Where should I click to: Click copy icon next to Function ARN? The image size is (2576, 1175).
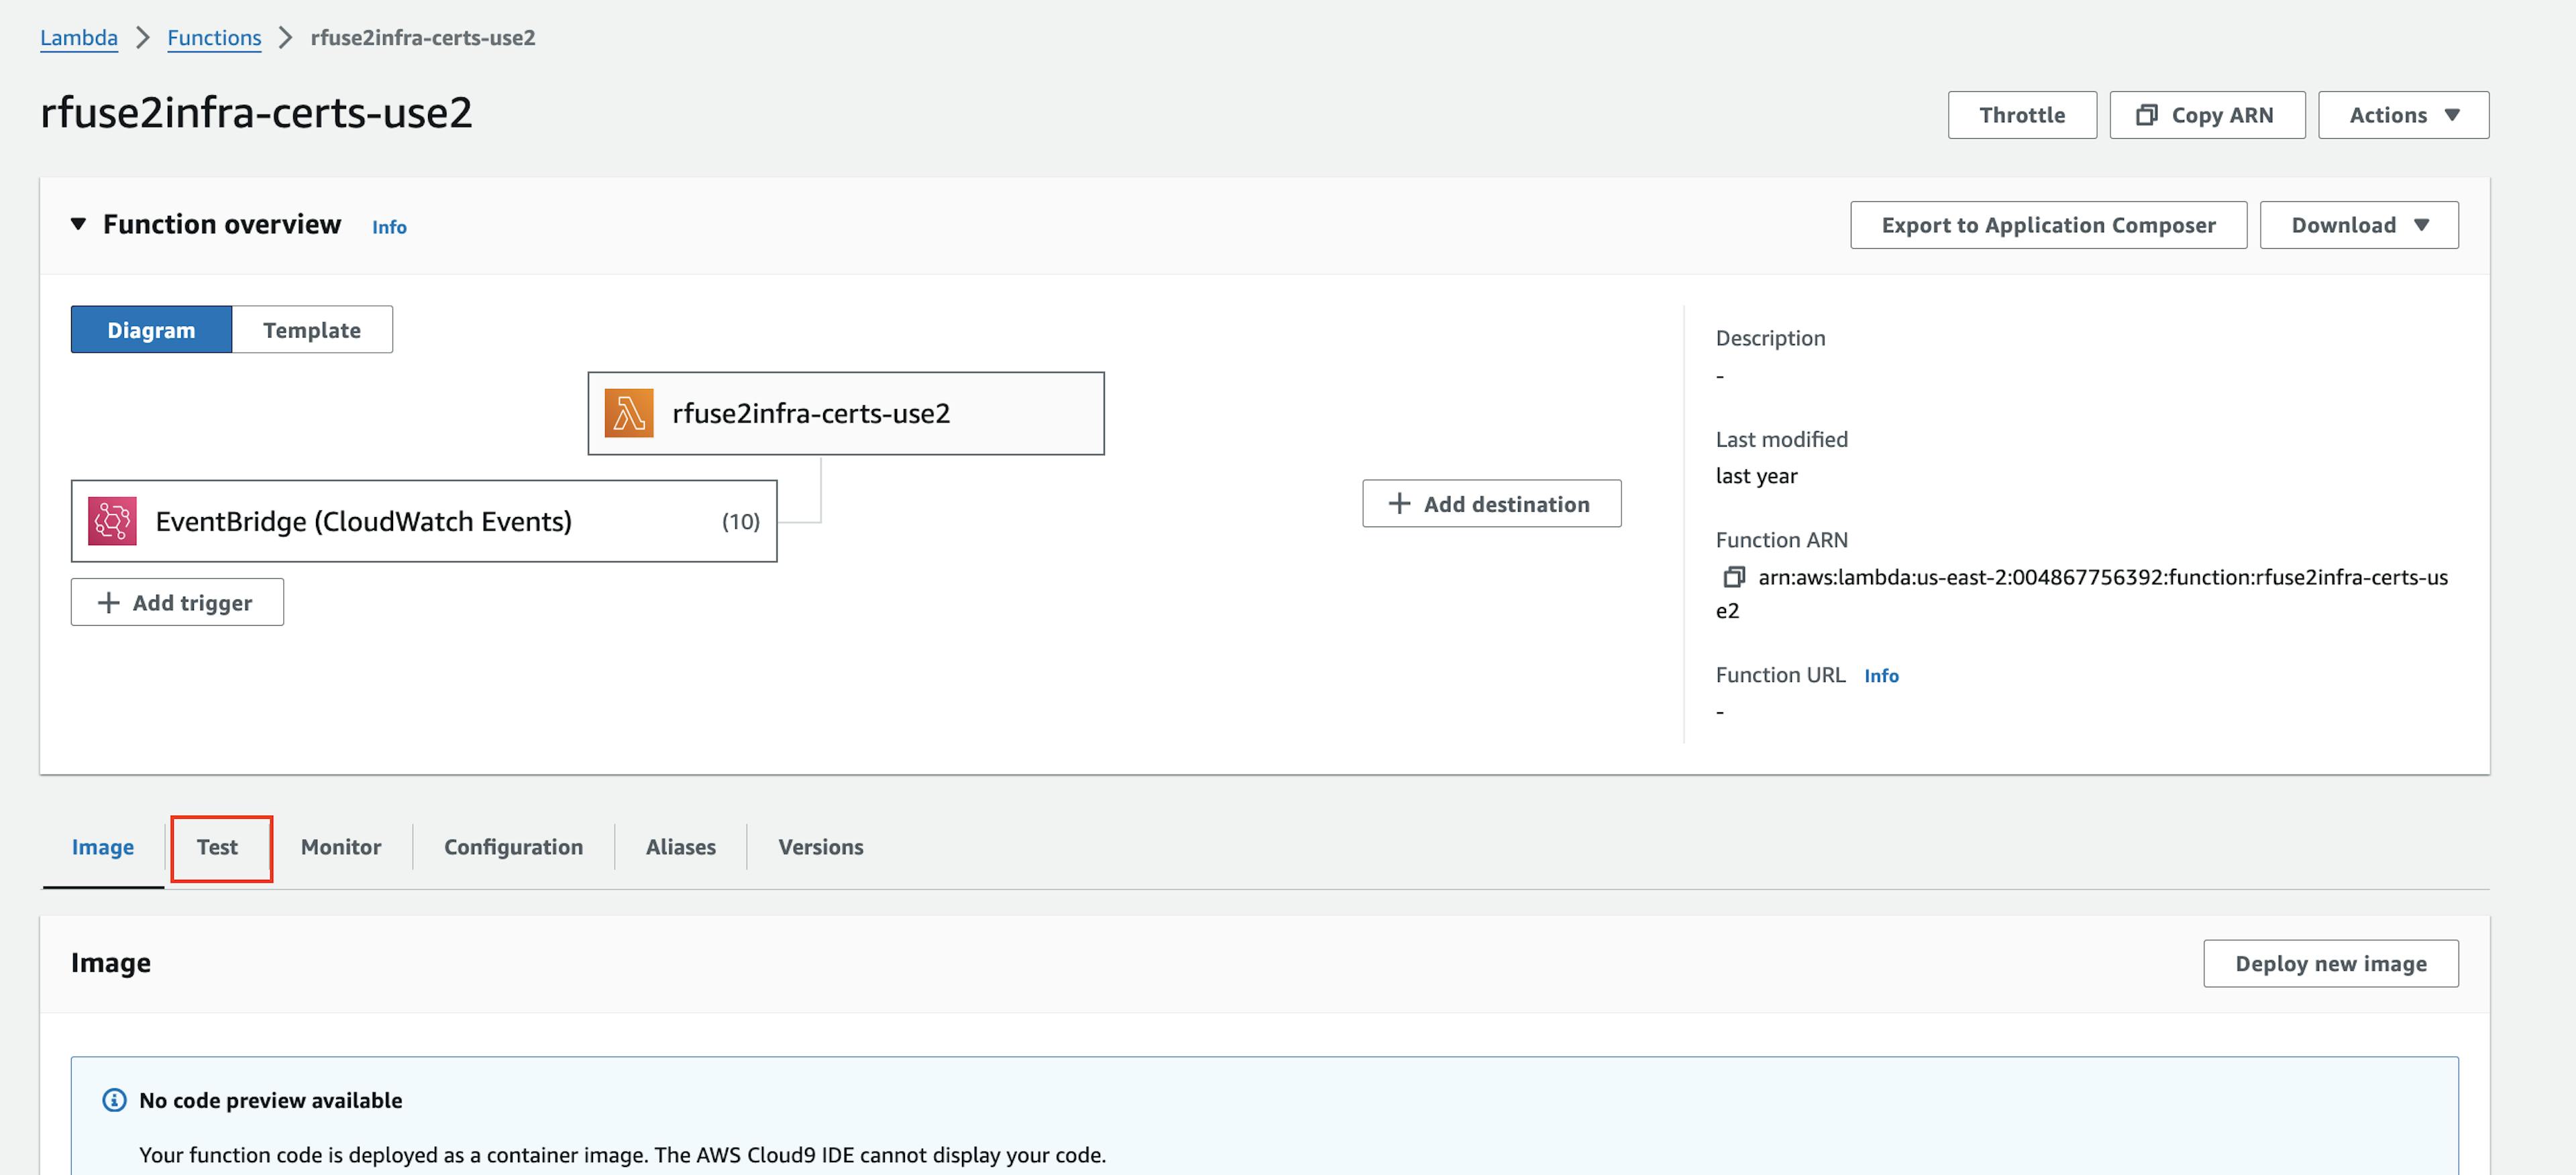coord(1733,577)
